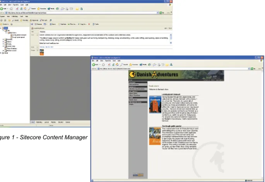This screenshot has width=265, height=182.
Task: Open Favorites menu in Sitecore browser window
Action: (16, 5)
